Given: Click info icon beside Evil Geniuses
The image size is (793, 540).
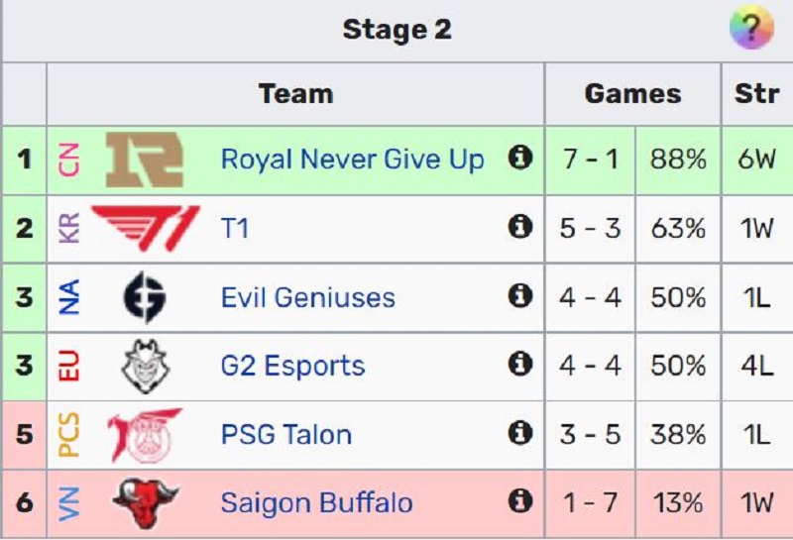Looking at the screenshot, I should (519, 295).
